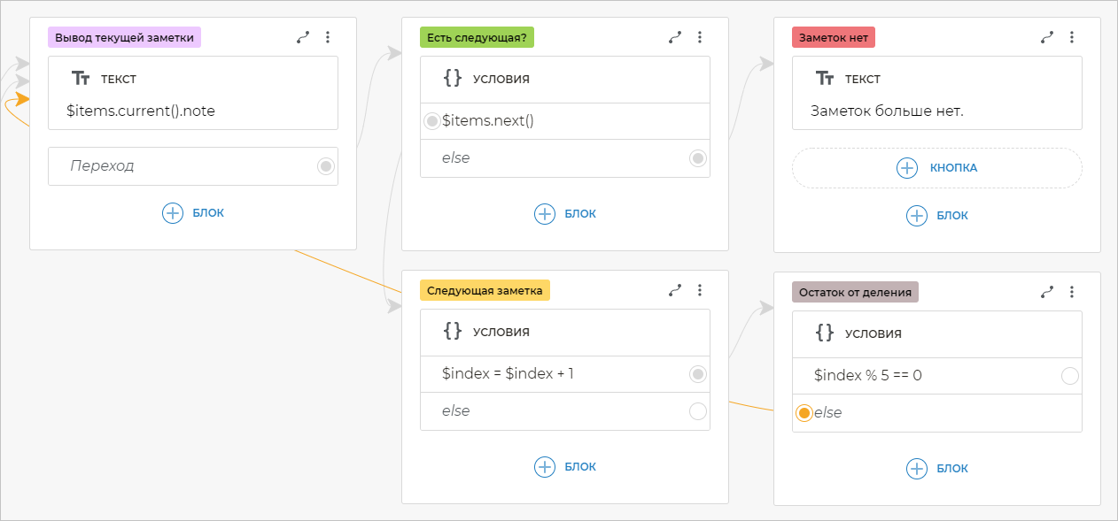Click connection icon on "Следующая заметка" card

pyautogui.click(x=675, y=290)
